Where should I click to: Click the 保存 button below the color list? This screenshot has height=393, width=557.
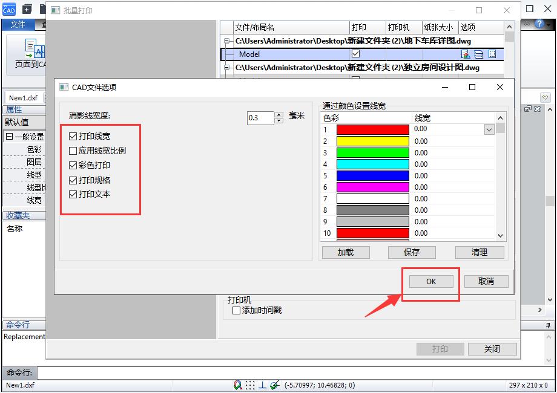pos(412,252)
